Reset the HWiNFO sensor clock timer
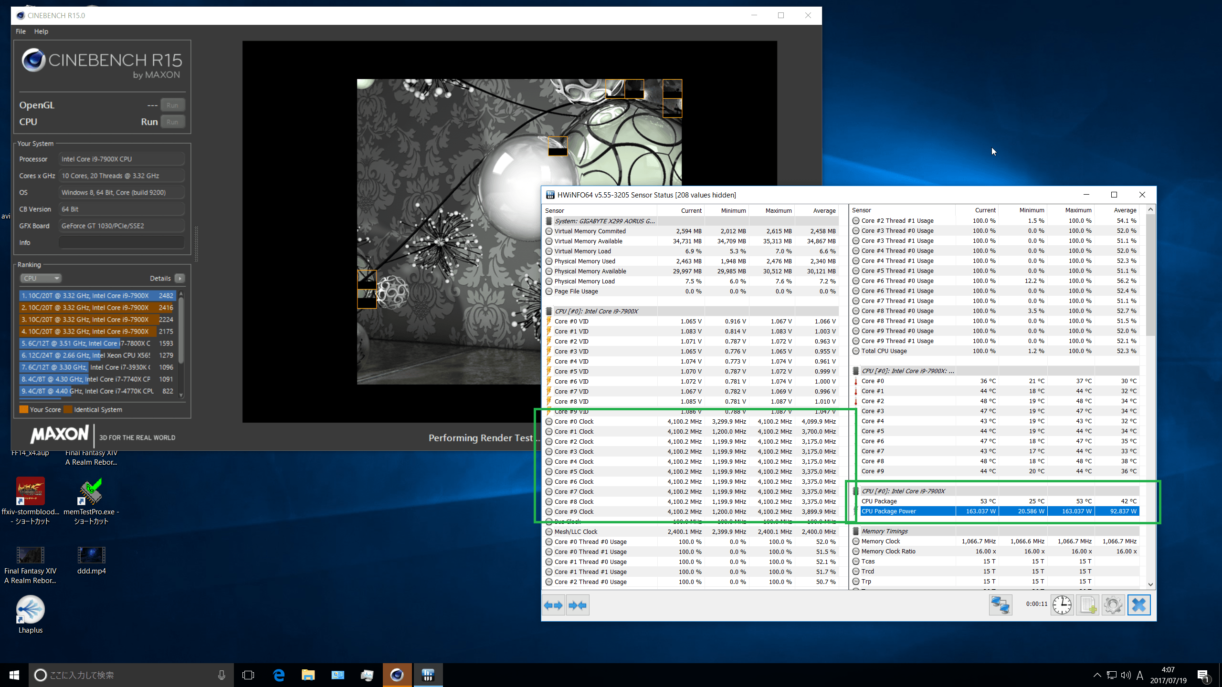1222x687 pixels. point(1062,605)
